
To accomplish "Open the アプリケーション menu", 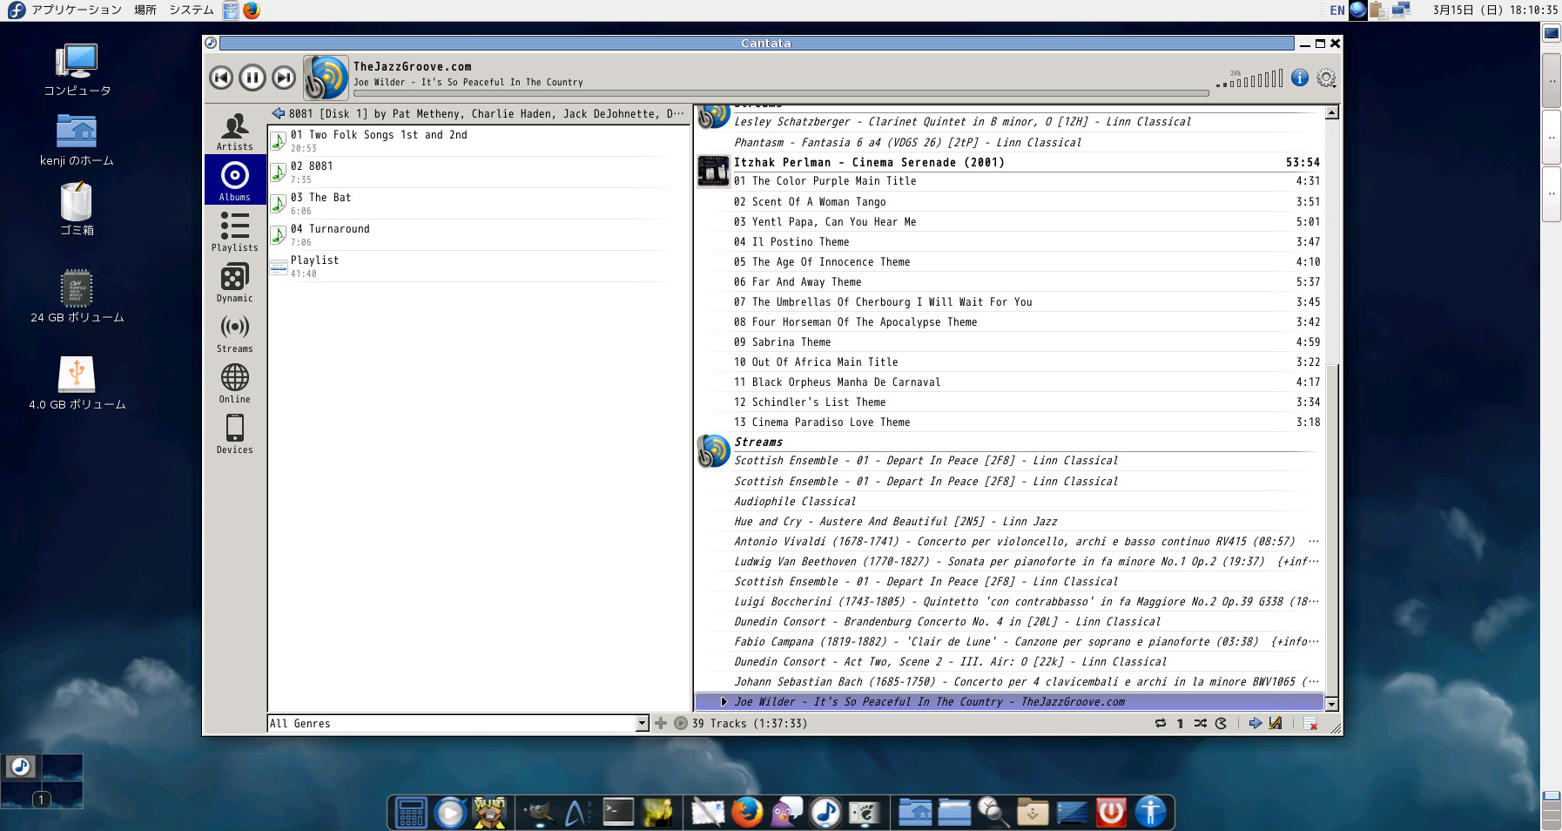I will (x=76, y=10).
